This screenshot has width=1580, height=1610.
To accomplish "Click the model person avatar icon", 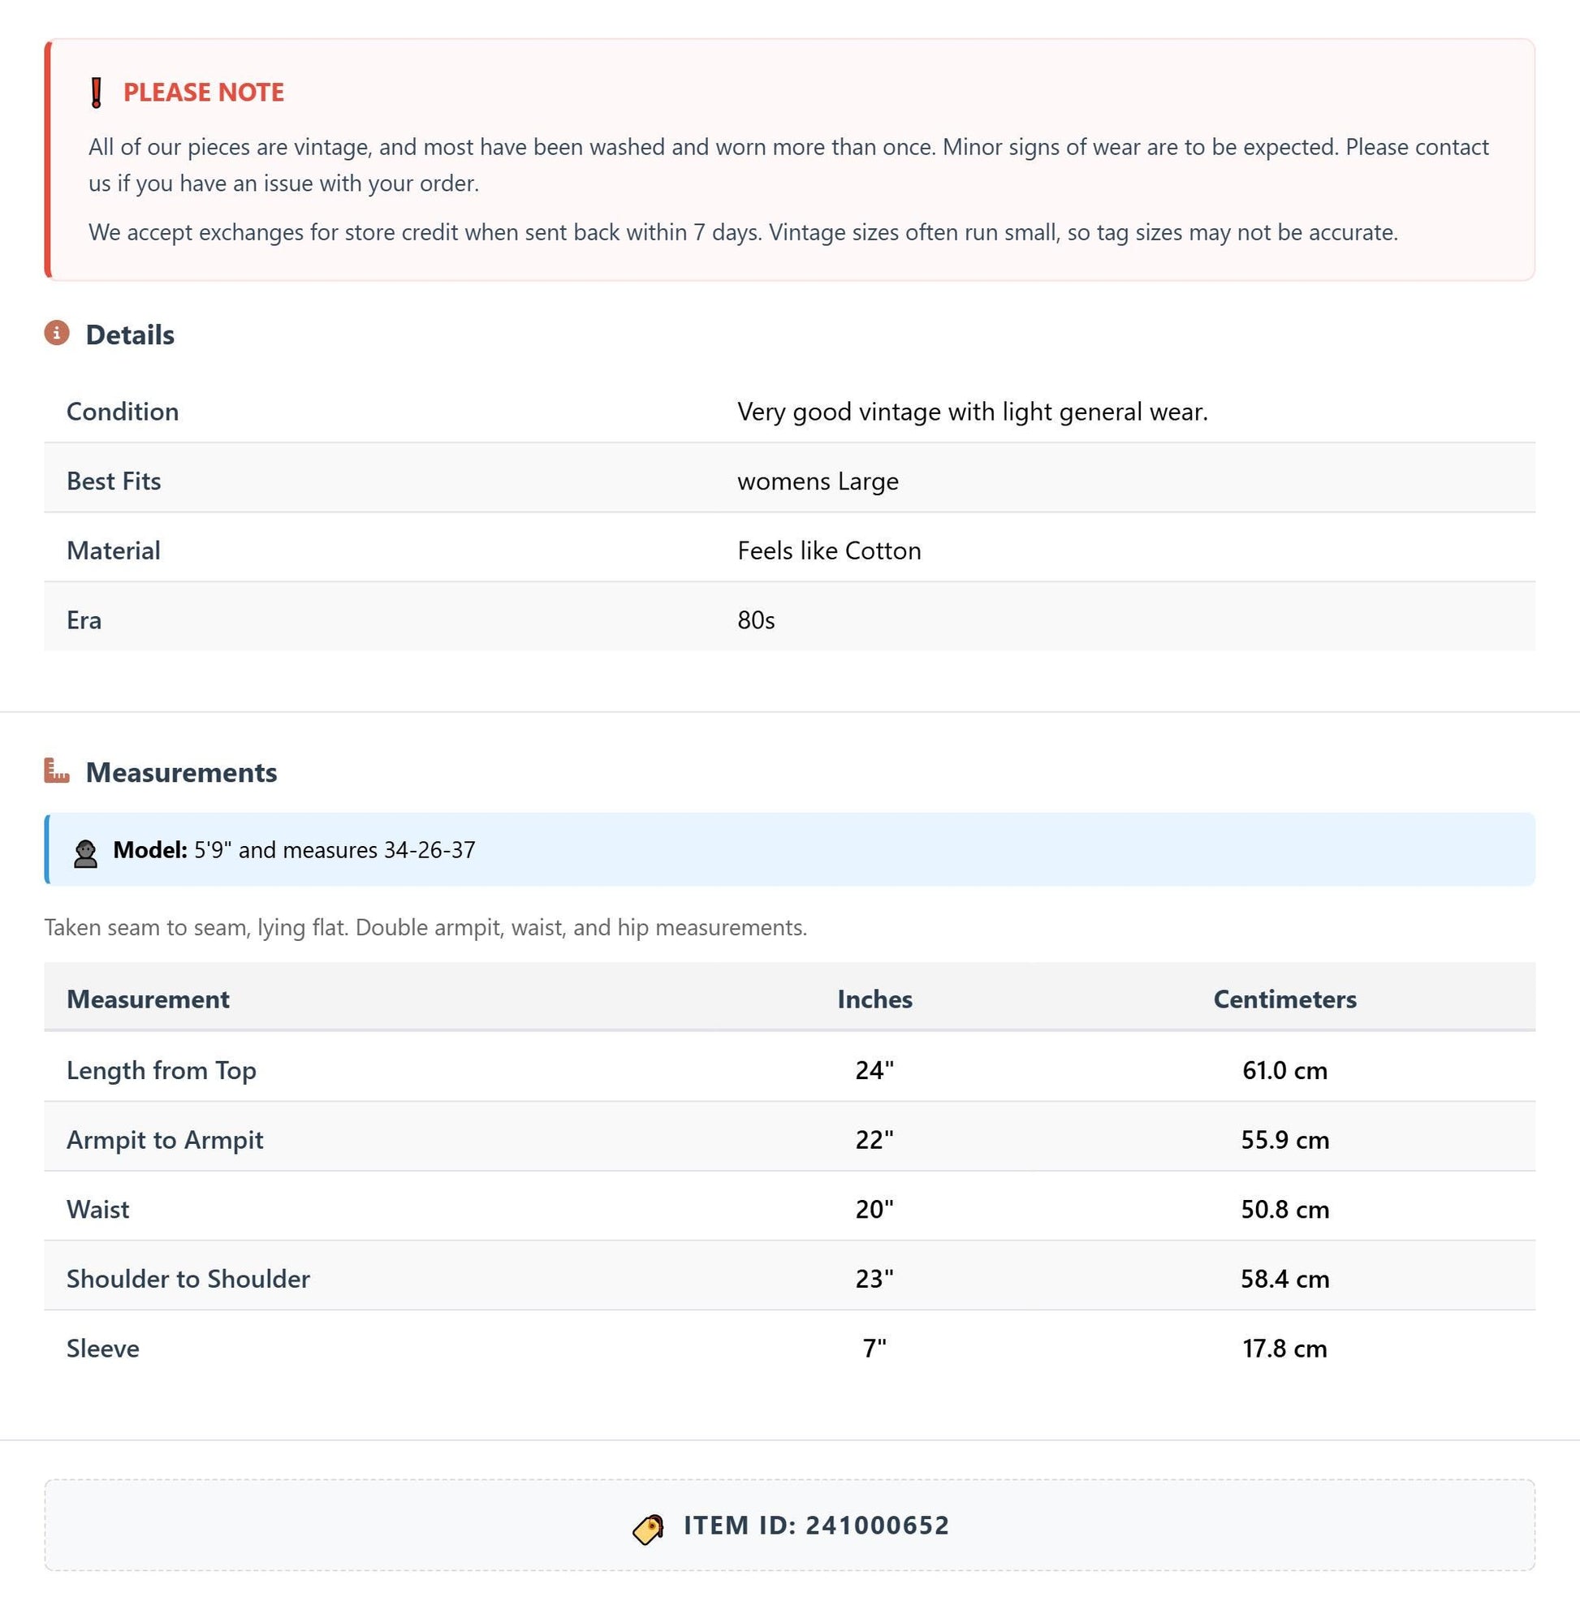I will 85,854.
